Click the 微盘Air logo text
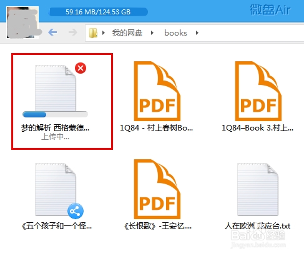 tap(270, 10)
